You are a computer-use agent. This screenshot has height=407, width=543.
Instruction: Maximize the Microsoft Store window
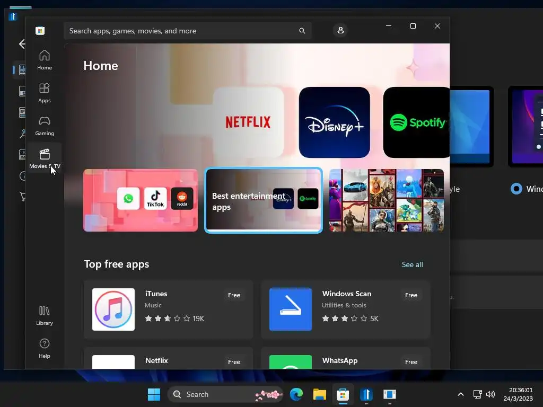click(413, 26)
